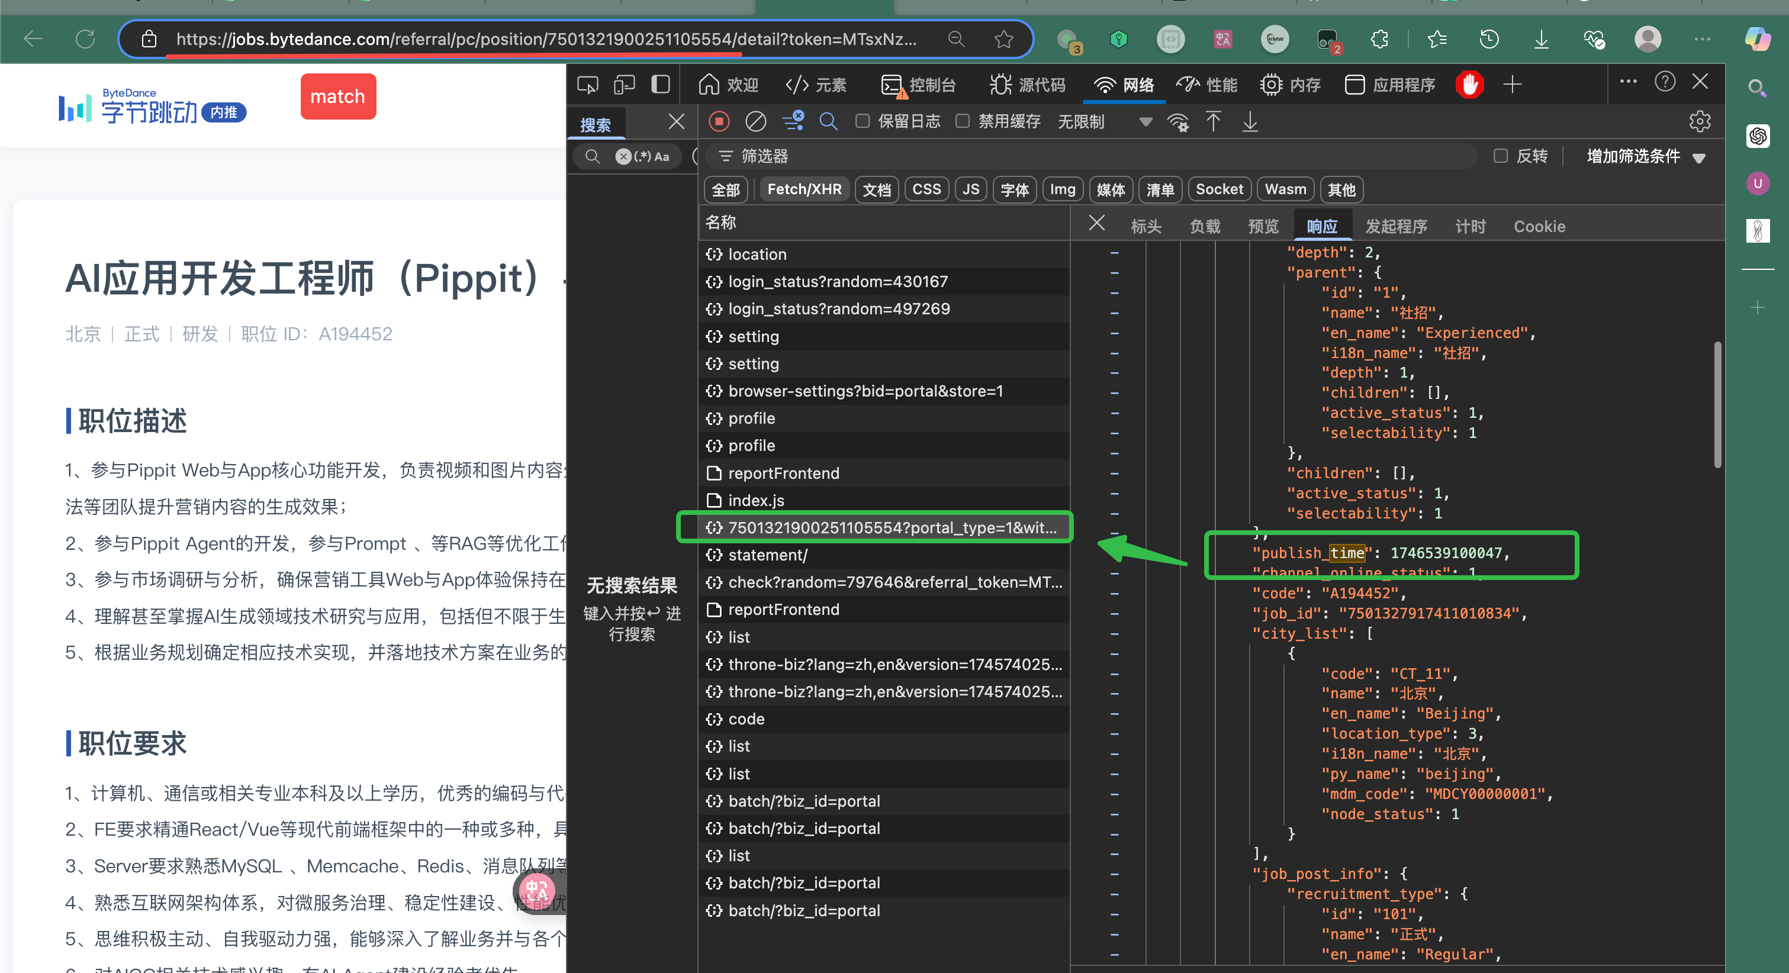Open user profile avatar
The image size is (1789, 973).
tap(1648, 39)
